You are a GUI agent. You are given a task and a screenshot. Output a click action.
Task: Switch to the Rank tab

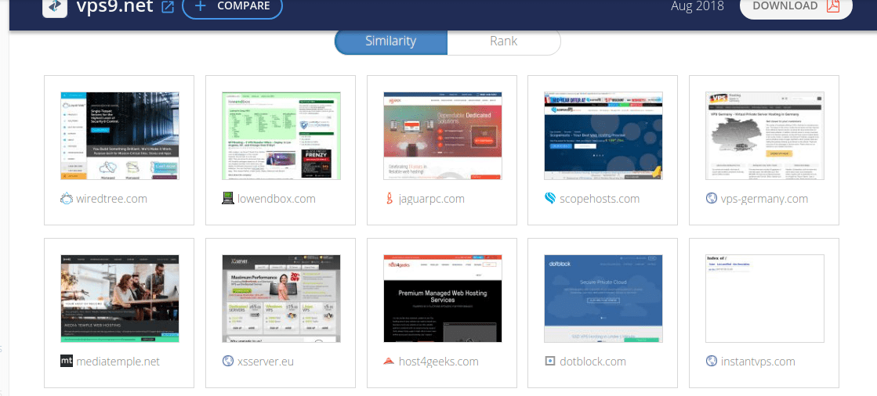pyautogui.click(x=504, y=41)
